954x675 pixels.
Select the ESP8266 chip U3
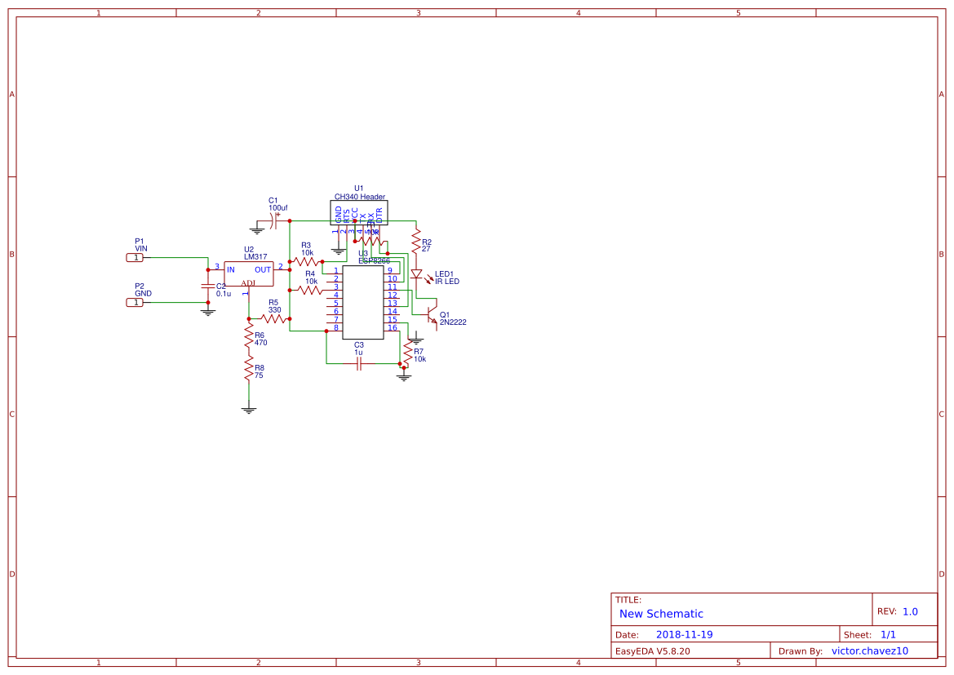pos(363,300)
